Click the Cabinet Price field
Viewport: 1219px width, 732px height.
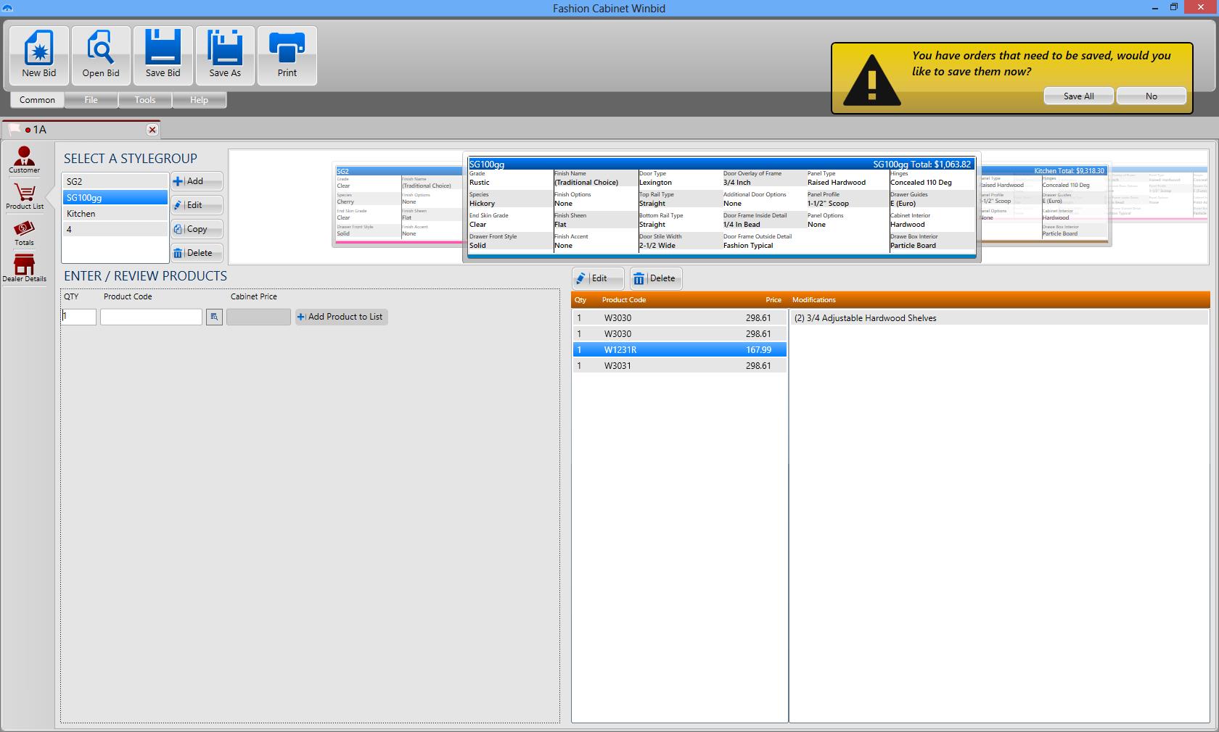click(258, 317)
